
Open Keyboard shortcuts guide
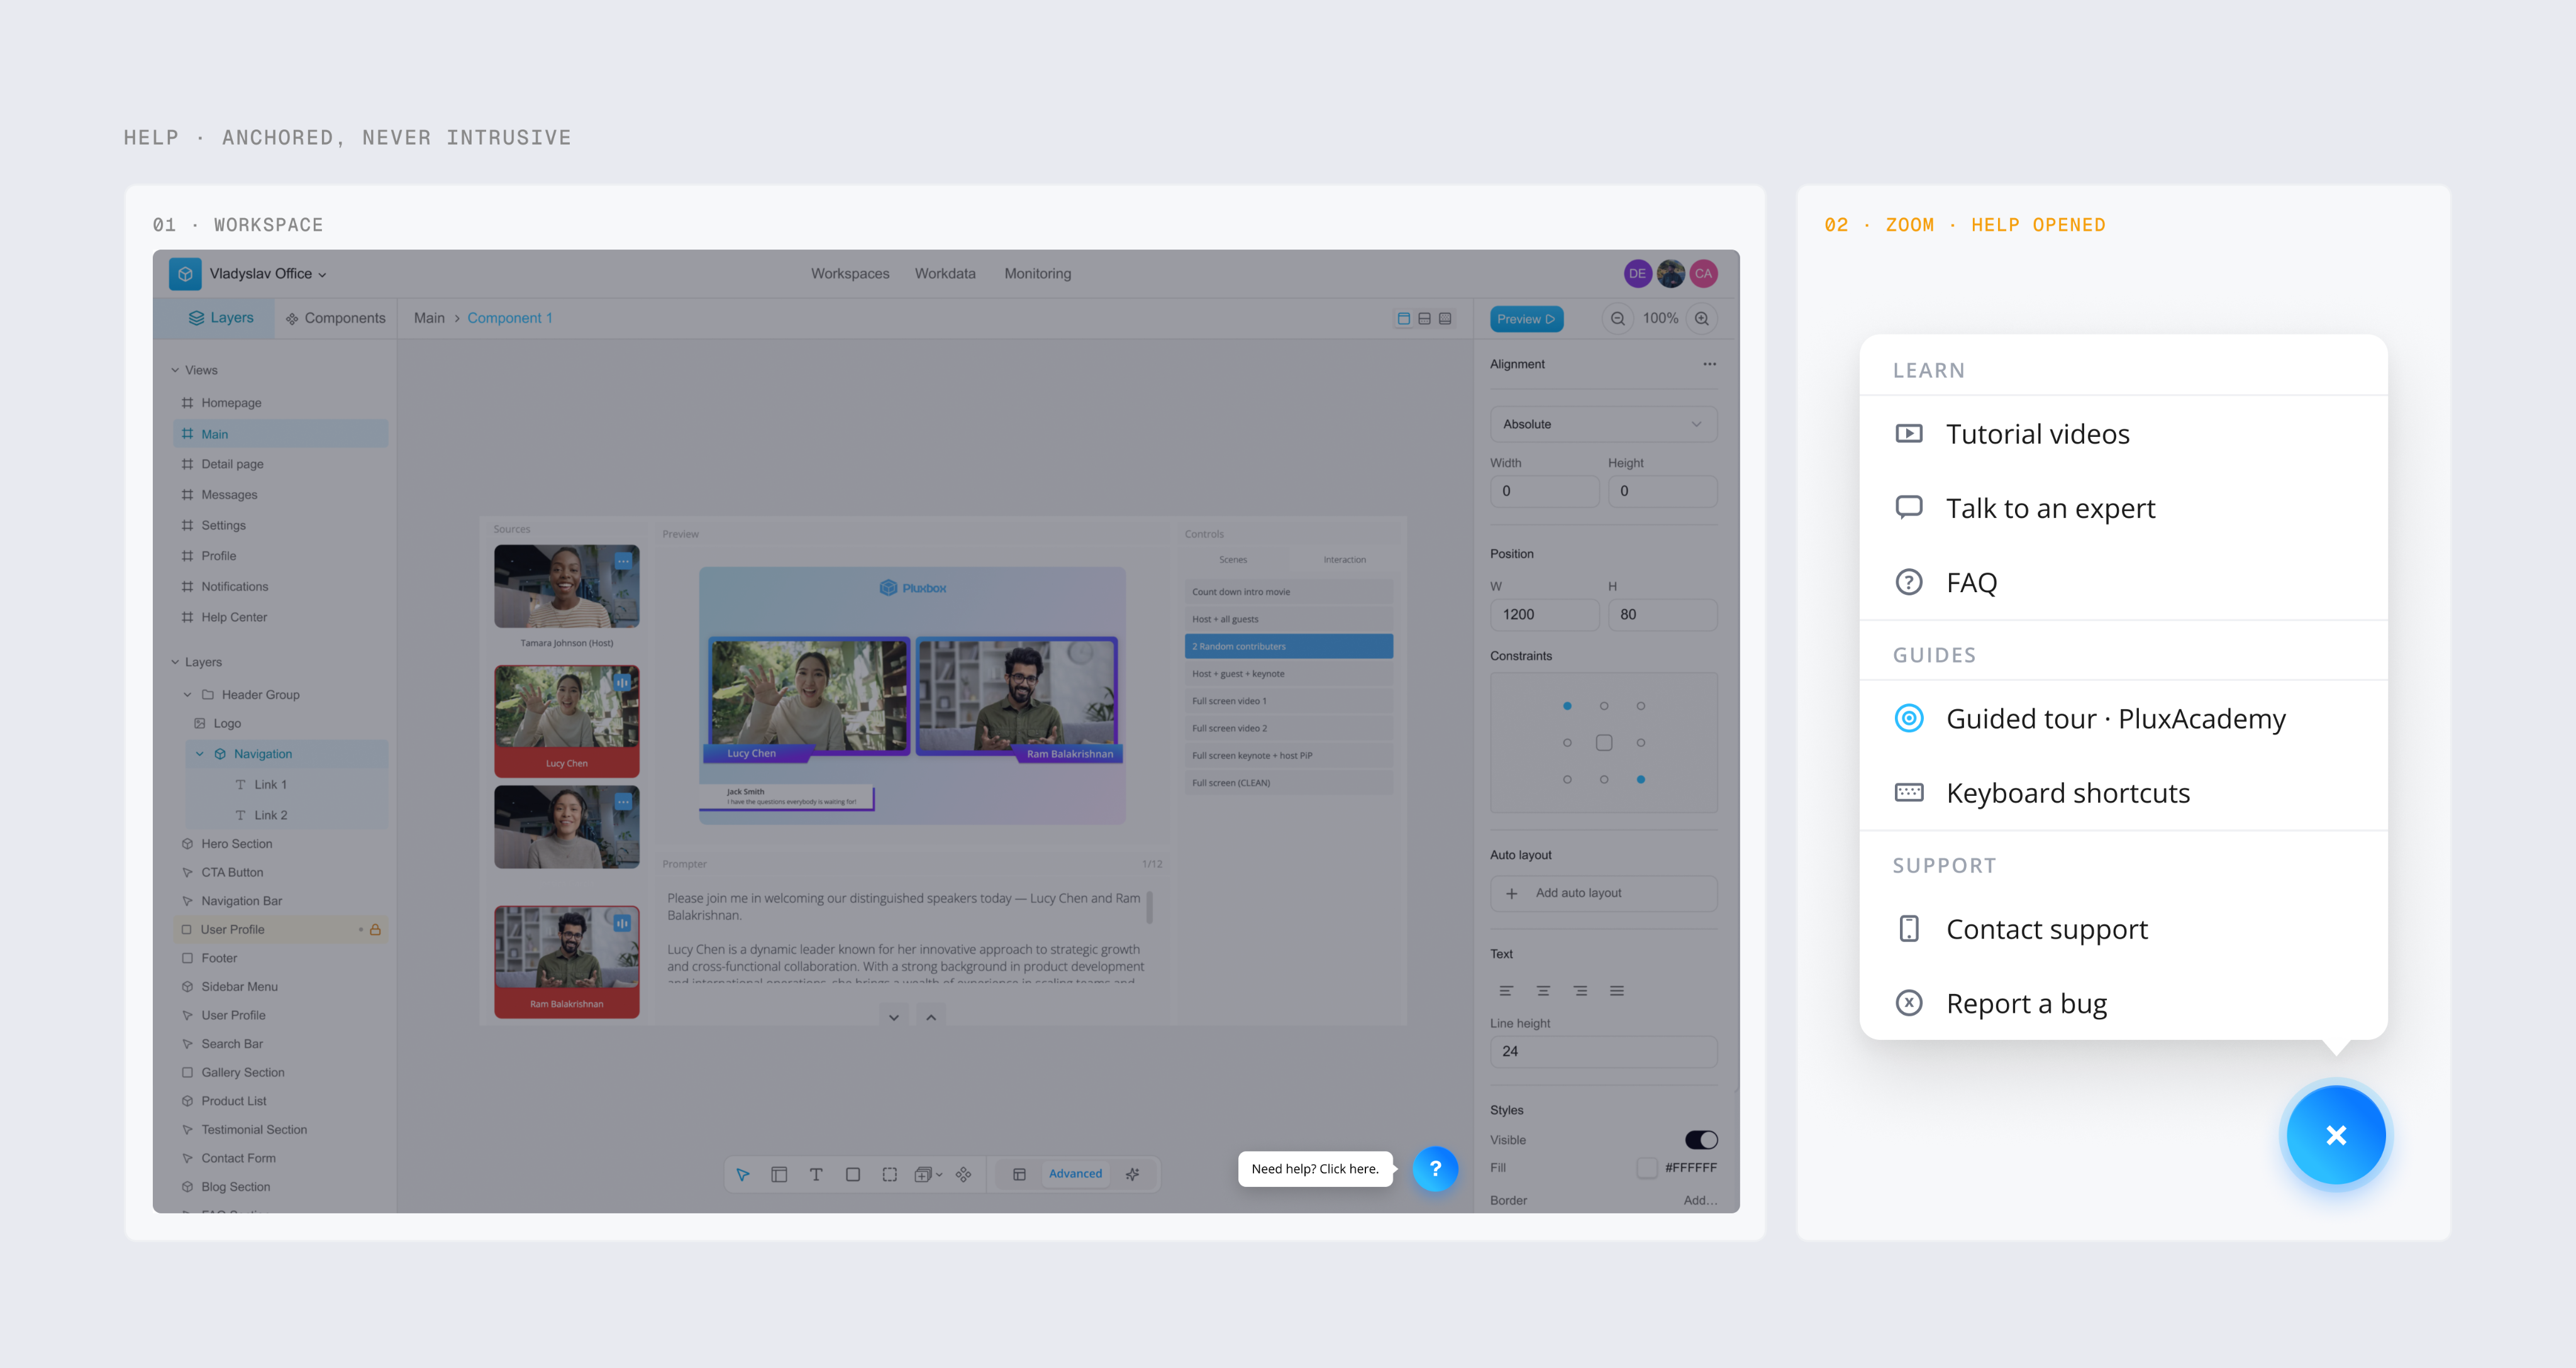(x=2123, y=793)
